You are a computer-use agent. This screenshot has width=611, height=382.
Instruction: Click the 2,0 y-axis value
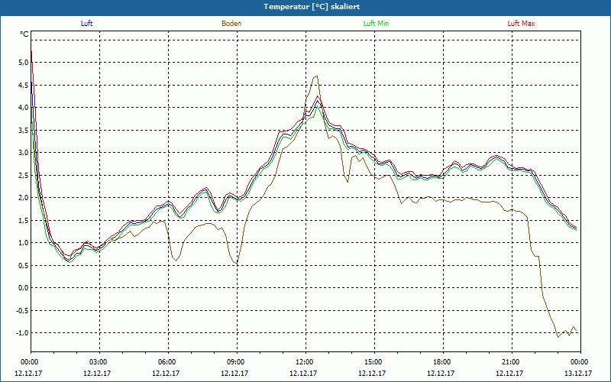24,198
